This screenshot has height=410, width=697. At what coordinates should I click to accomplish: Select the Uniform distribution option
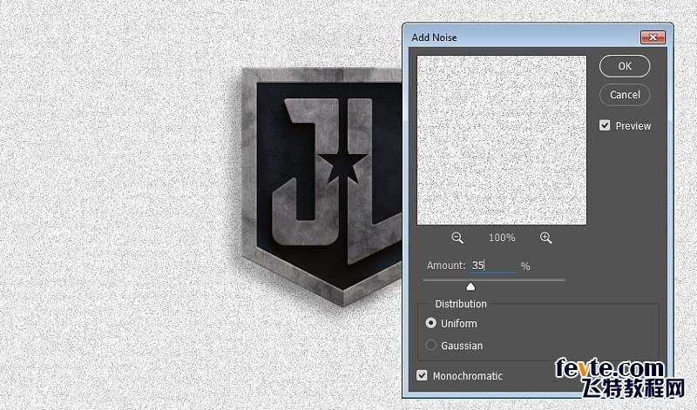pyautogui.click(x=431, y=323)
